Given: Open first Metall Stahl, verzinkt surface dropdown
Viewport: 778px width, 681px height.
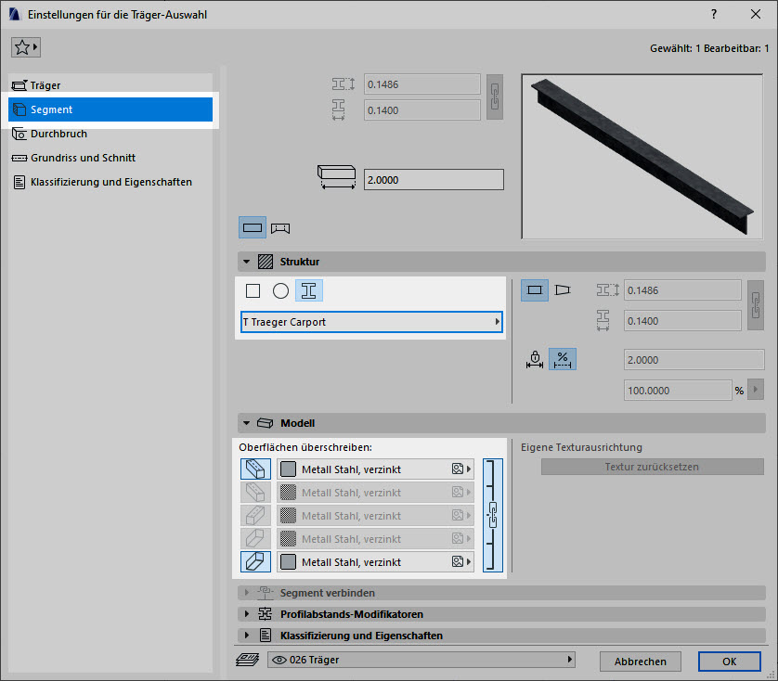Looking at the screenshot, I should tap(375, 469).
